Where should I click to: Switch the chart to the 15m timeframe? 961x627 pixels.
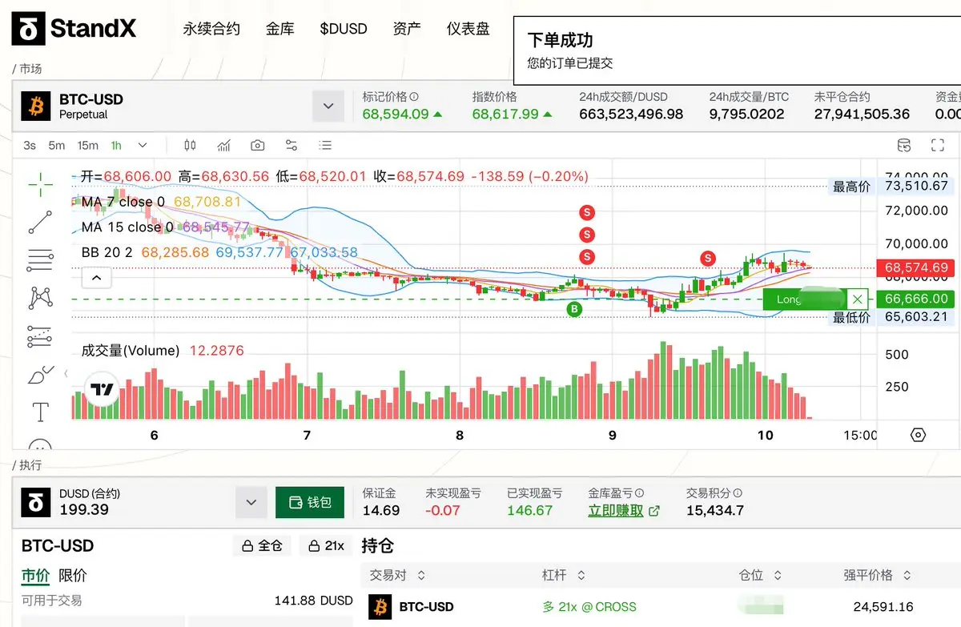tap(87, 145)
